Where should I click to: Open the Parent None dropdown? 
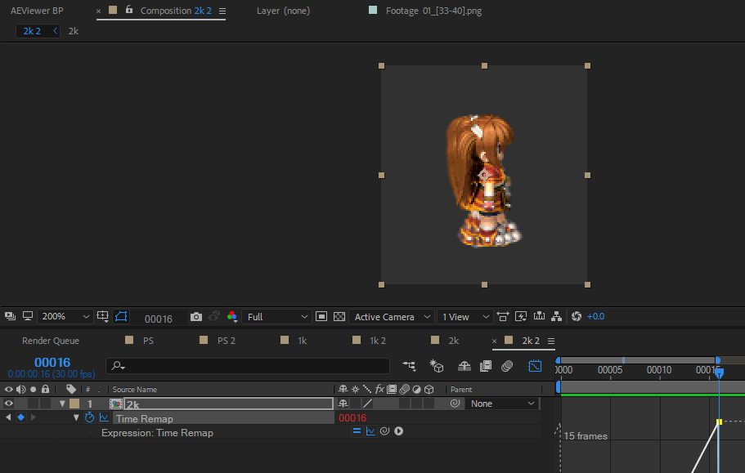[x=502, y=404]
